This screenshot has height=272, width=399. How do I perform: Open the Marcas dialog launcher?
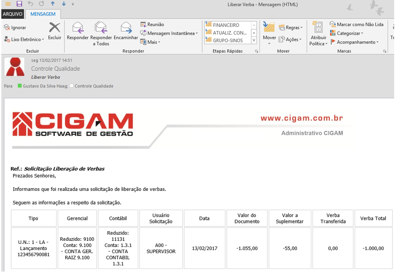pyautogui.click(x=385, y=51)
